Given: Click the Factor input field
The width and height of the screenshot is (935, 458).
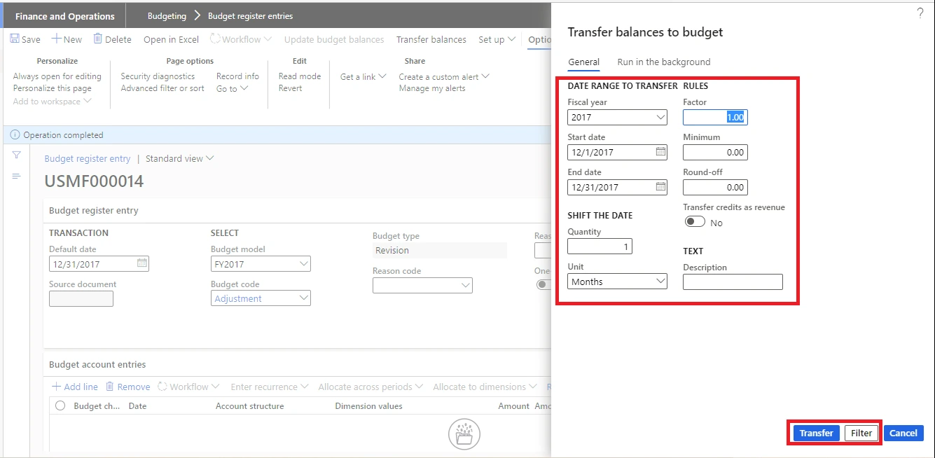Looking at the screenshot, I should 715,117.
